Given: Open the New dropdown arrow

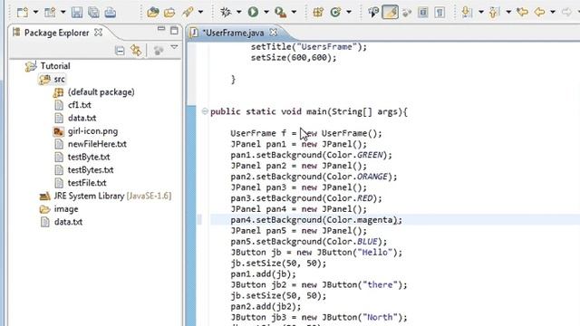Looking at the screenshot, I should (x=36, y=12).
